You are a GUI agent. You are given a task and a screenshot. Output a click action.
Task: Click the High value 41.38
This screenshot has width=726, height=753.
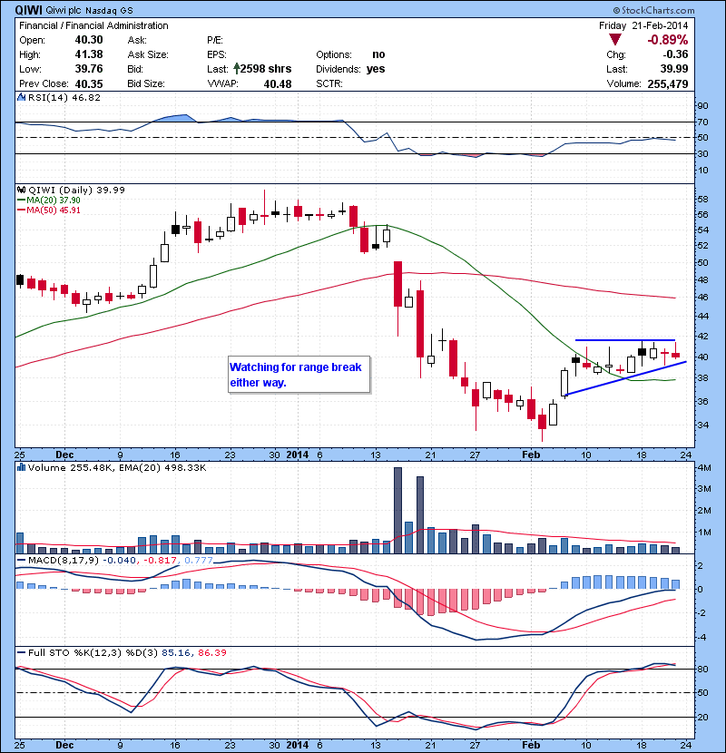89,54
